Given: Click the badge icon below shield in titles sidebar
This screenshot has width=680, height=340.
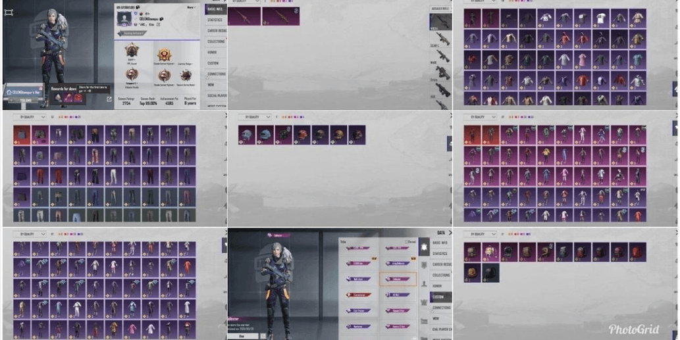Looking at the screenshot, I should click(x=424, y=264).
